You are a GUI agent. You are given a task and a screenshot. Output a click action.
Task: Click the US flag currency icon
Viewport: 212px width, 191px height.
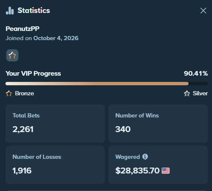pos(165,171)
